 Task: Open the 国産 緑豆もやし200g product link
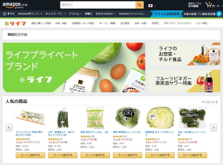pos(94,132)
